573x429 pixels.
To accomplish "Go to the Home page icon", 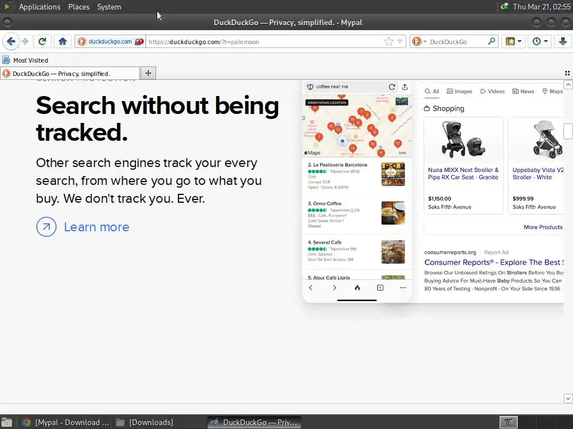I will point(63,41).
